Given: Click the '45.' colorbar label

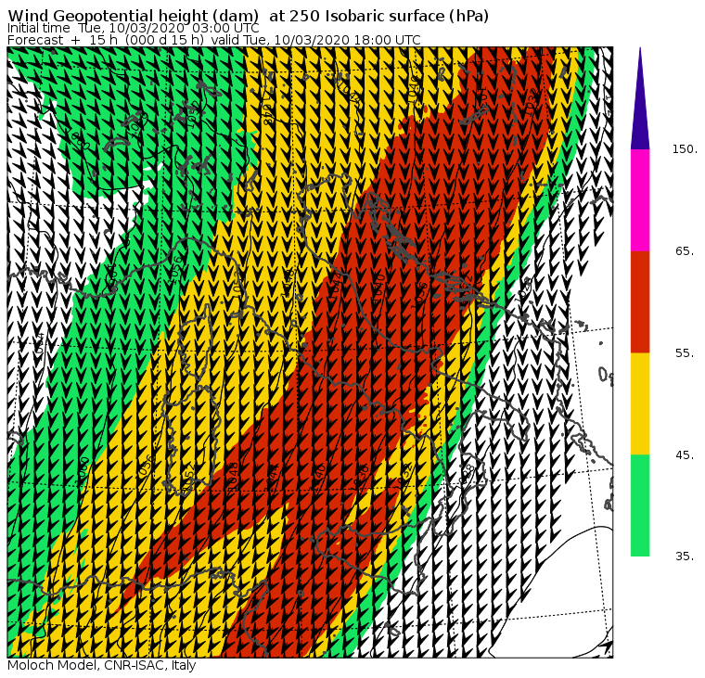Looking at the screenshot, I should (685, 455).
